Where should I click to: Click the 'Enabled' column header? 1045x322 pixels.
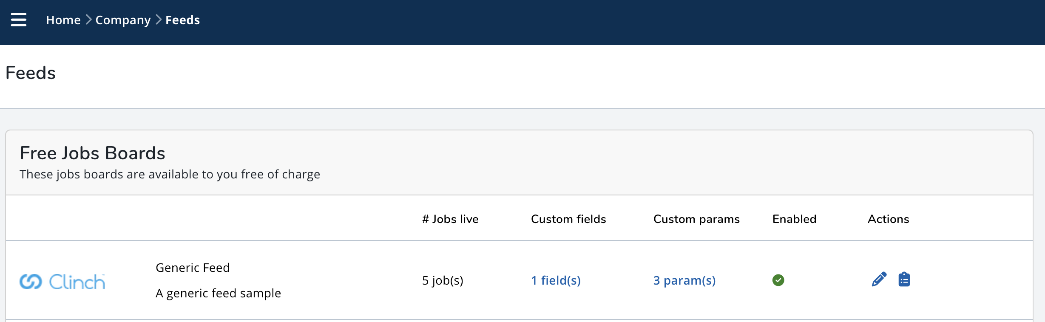coord(794,219)
